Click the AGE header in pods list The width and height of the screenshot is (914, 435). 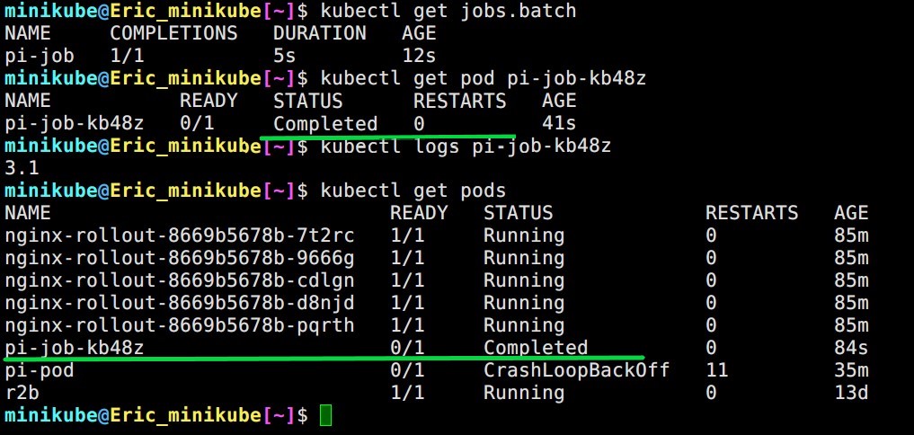pyautogui.click(x=851, y=213)
